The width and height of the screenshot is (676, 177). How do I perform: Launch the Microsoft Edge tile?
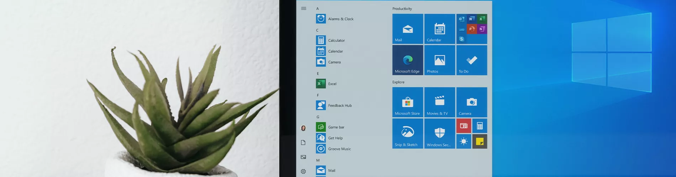408,60
